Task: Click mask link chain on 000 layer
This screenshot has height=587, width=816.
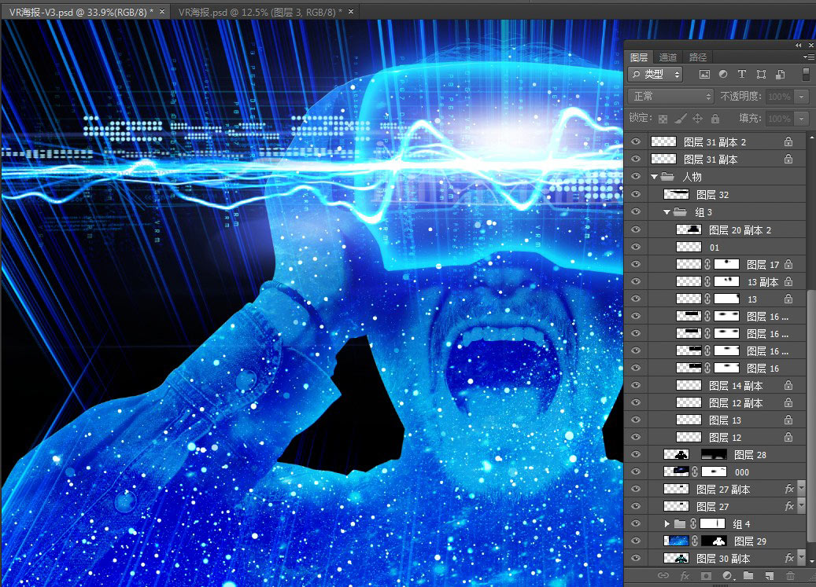Action: (x=695, y=472)
